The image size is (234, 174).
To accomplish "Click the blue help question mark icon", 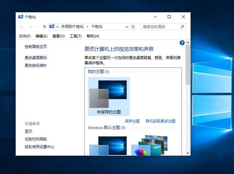I will (182, 43).
